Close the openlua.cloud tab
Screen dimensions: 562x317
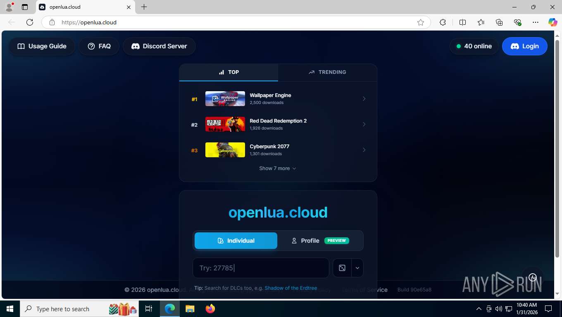point(129,7)
